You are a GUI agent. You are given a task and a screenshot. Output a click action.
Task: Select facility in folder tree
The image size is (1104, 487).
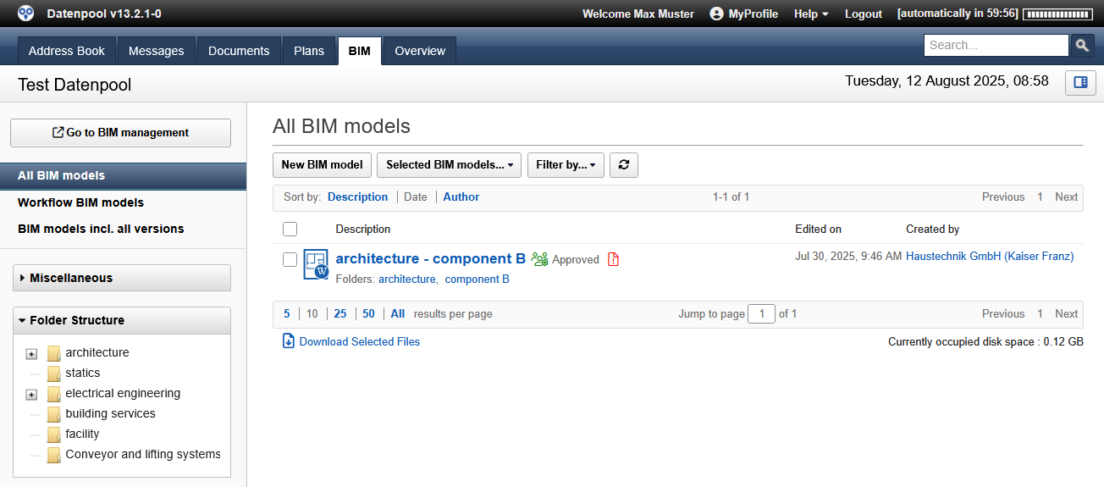click(82, 434)
